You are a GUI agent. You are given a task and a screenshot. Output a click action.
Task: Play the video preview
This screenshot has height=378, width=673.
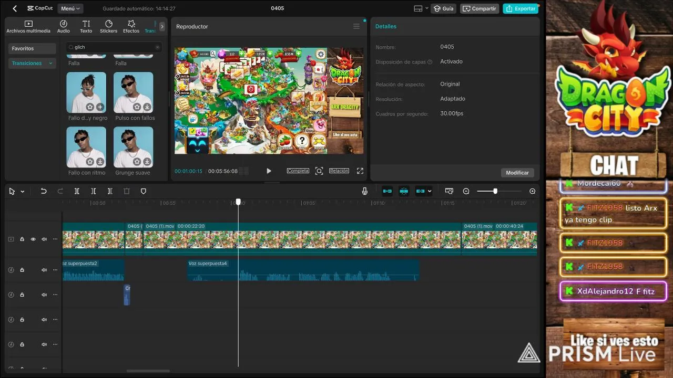[x=269, y=171]
